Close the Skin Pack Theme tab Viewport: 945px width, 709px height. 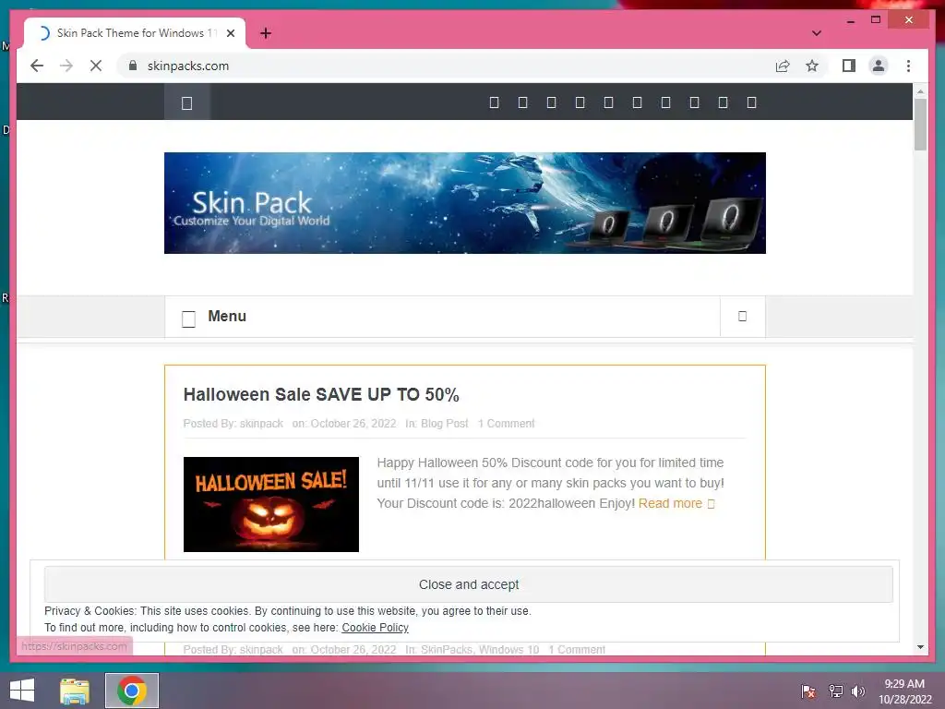pyautogui.click(x=230, y=33)
